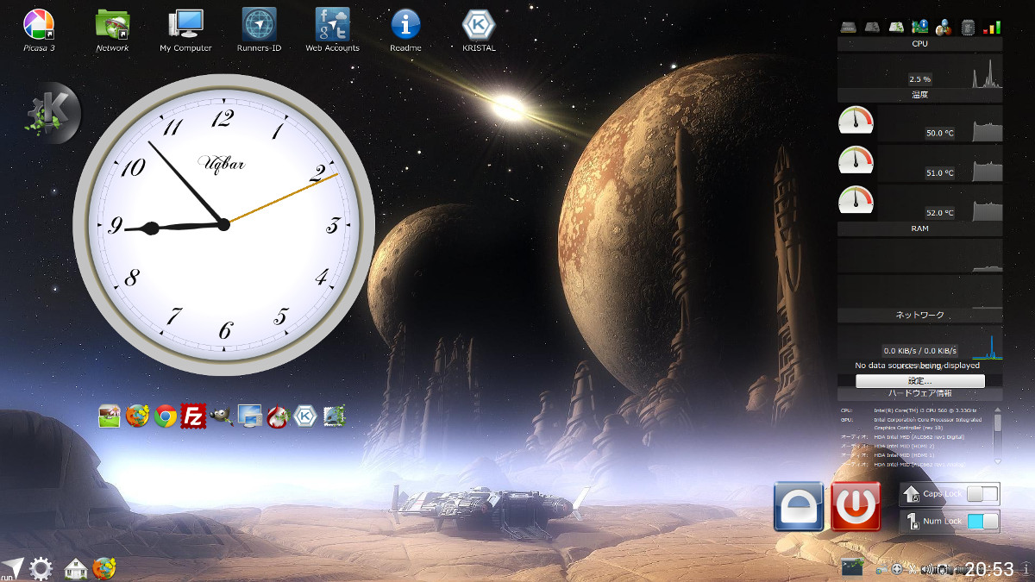The width and height of the screenshot is (1035, 582).
Task: Click the ハードウェア情報 section header
Action: [919, 393]
